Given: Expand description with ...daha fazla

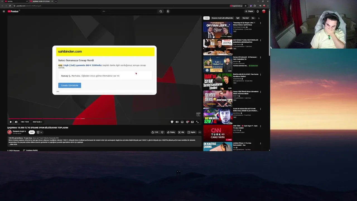Looking at the screenshot, I should (13, 144).
